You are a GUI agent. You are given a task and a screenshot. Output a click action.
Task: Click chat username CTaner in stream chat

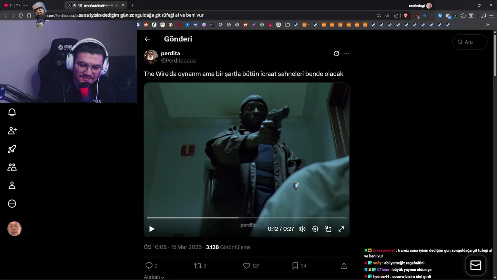pos(383,269)
